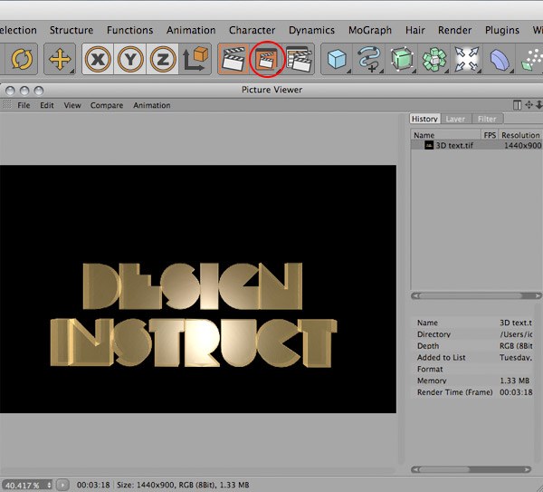Click the Name column header
Screen dimensions: 543x492
[x=446, y=135]
